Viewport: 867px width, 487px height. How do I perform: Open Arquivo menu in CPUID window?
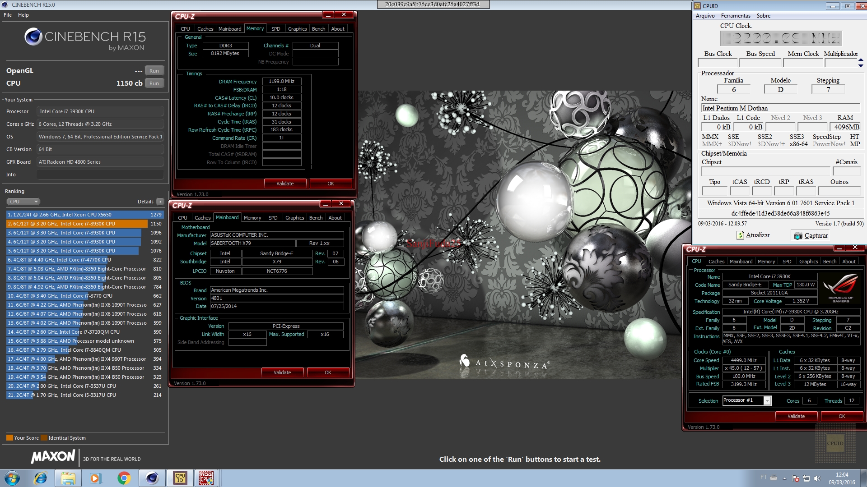click(x=705, y=16)
